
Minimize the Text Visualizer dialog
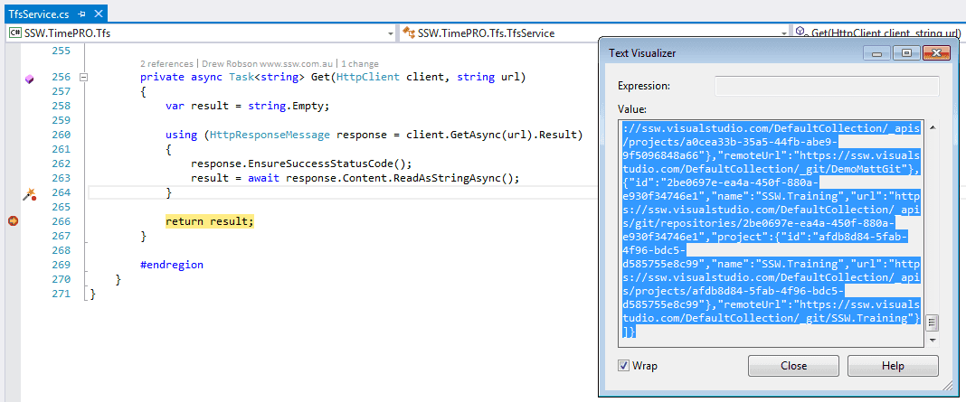tap(876, 53)
